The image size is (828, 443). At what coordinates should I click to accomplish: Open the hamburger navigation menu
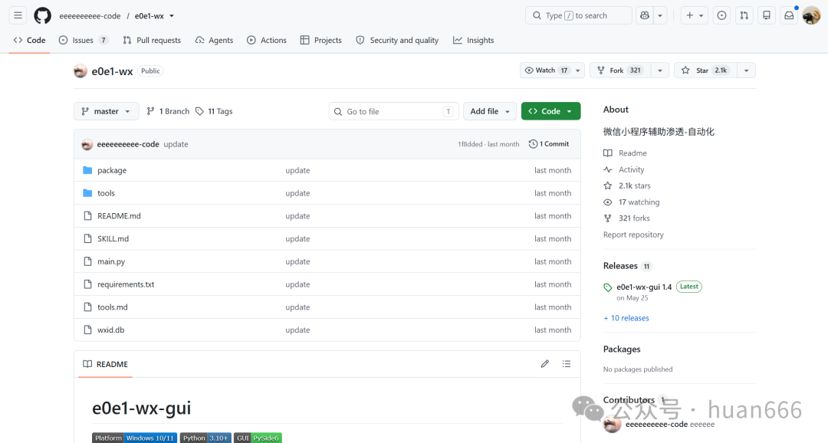click(x=18, y=15)
